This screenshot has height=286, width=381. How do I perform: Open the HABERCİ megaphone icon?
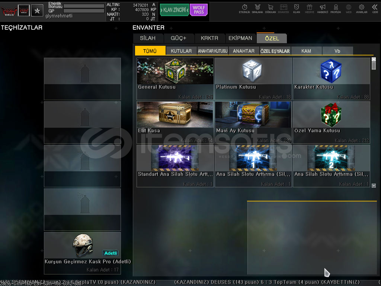click(323, 9)
